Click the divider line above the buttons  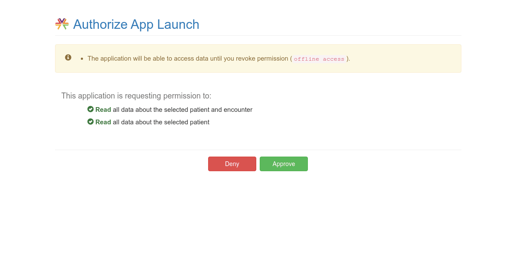click(258, 150)
